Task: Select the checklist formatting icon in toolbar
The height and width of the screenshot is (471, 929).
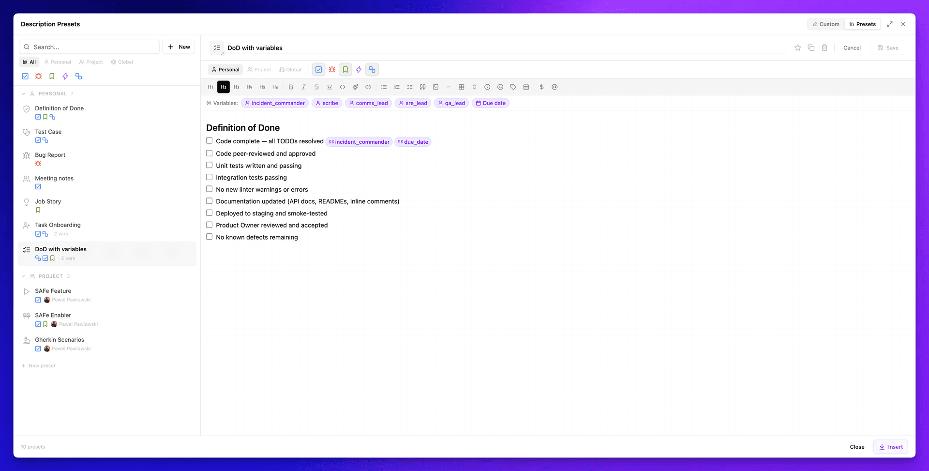Action: [410, 87]
